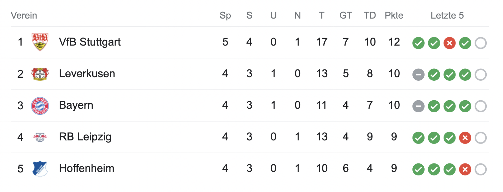This screenshot has height=192, width=503.
Task: Select the Hoffenheim team name
Action: (87, 168)
